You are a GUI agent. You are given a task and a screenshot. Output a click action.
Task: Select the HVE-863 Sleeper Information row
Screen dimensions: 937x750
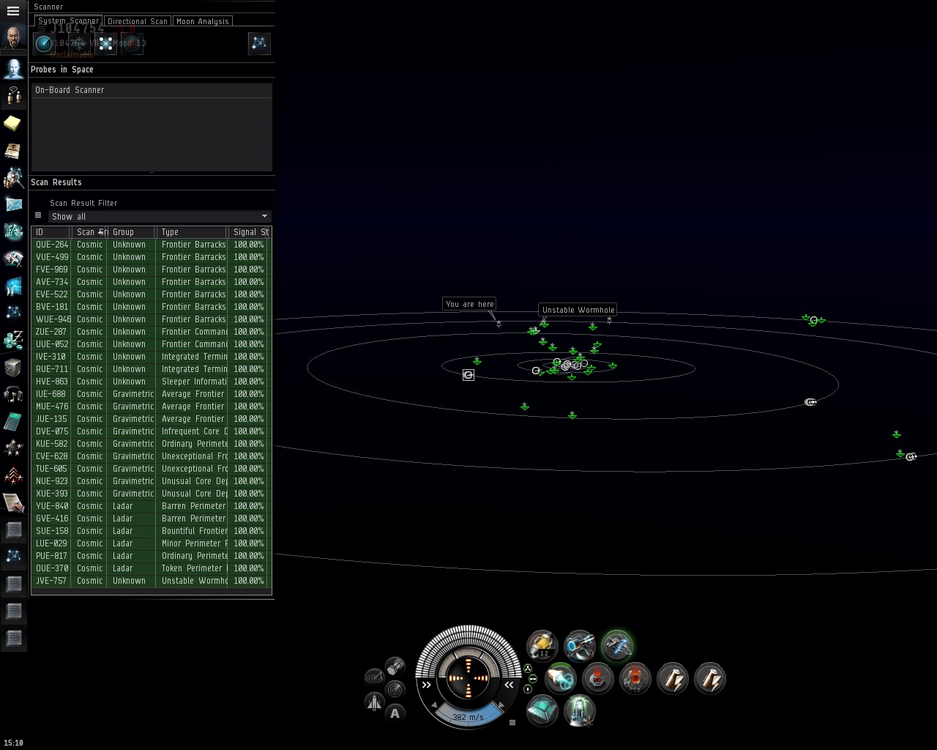coord(152,382)
